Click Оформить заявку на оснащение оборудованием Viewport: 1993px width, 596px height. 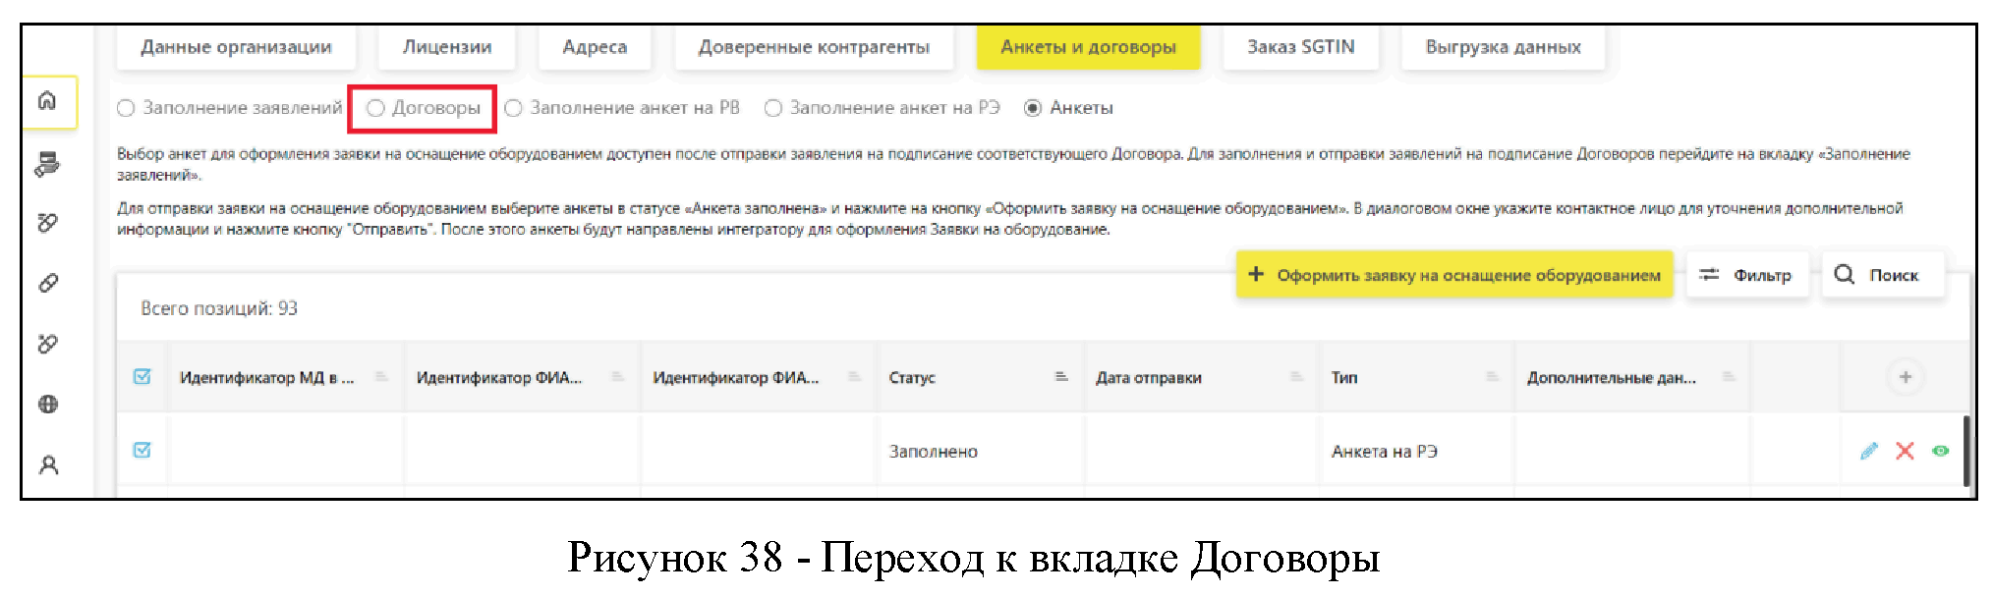1454,275
